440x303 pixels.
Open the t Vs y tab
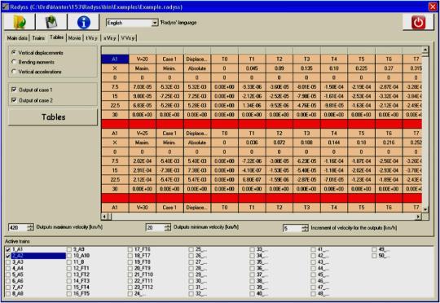click(x=92, y=37)
